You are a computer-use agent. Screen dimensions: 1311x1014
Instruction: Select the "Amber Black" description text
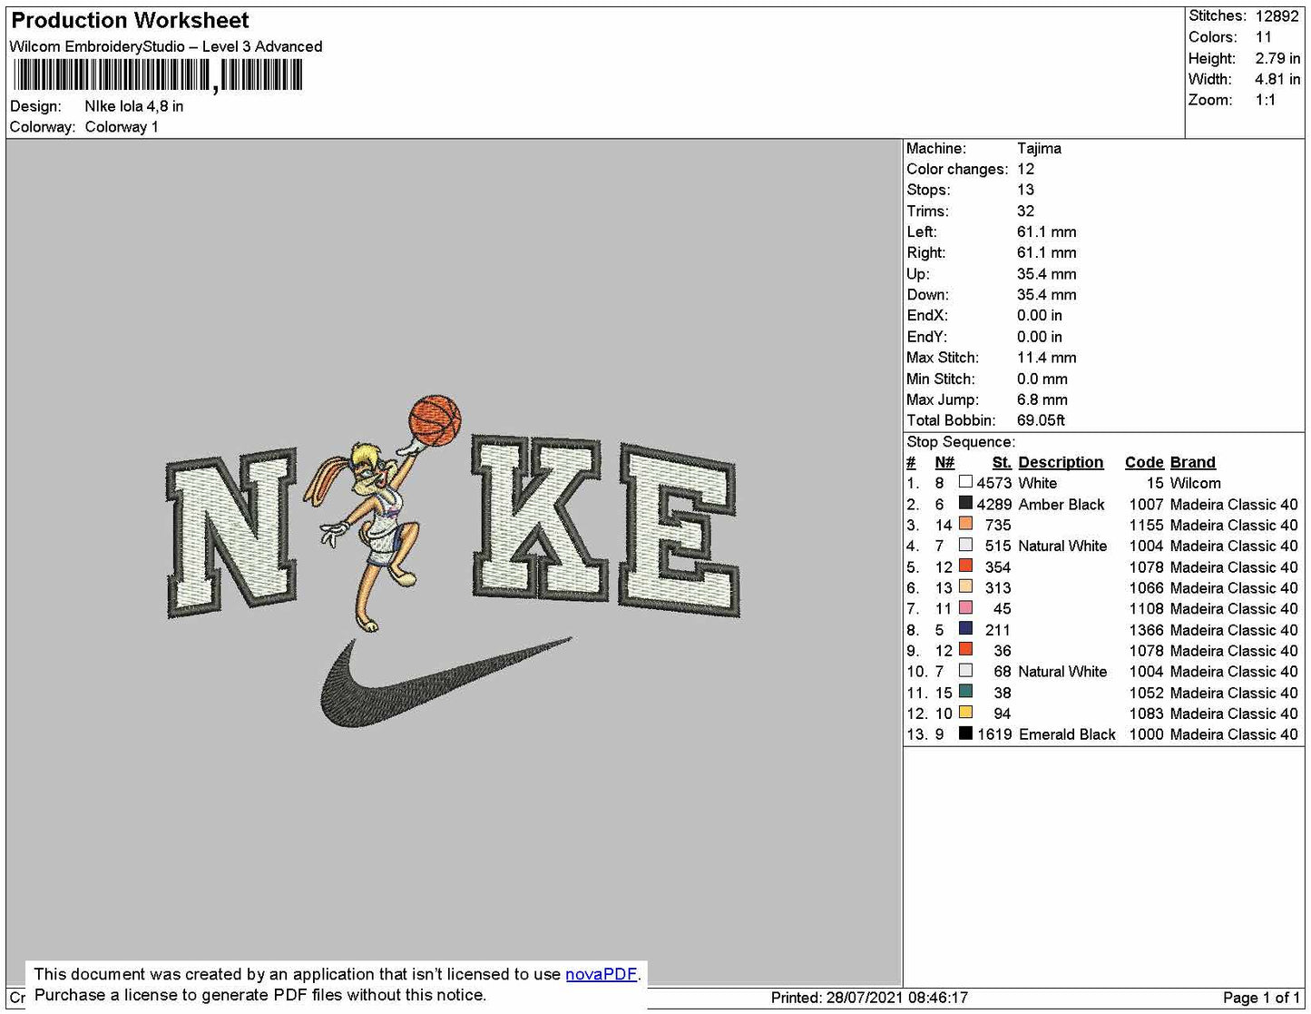tap(1062, 504)
